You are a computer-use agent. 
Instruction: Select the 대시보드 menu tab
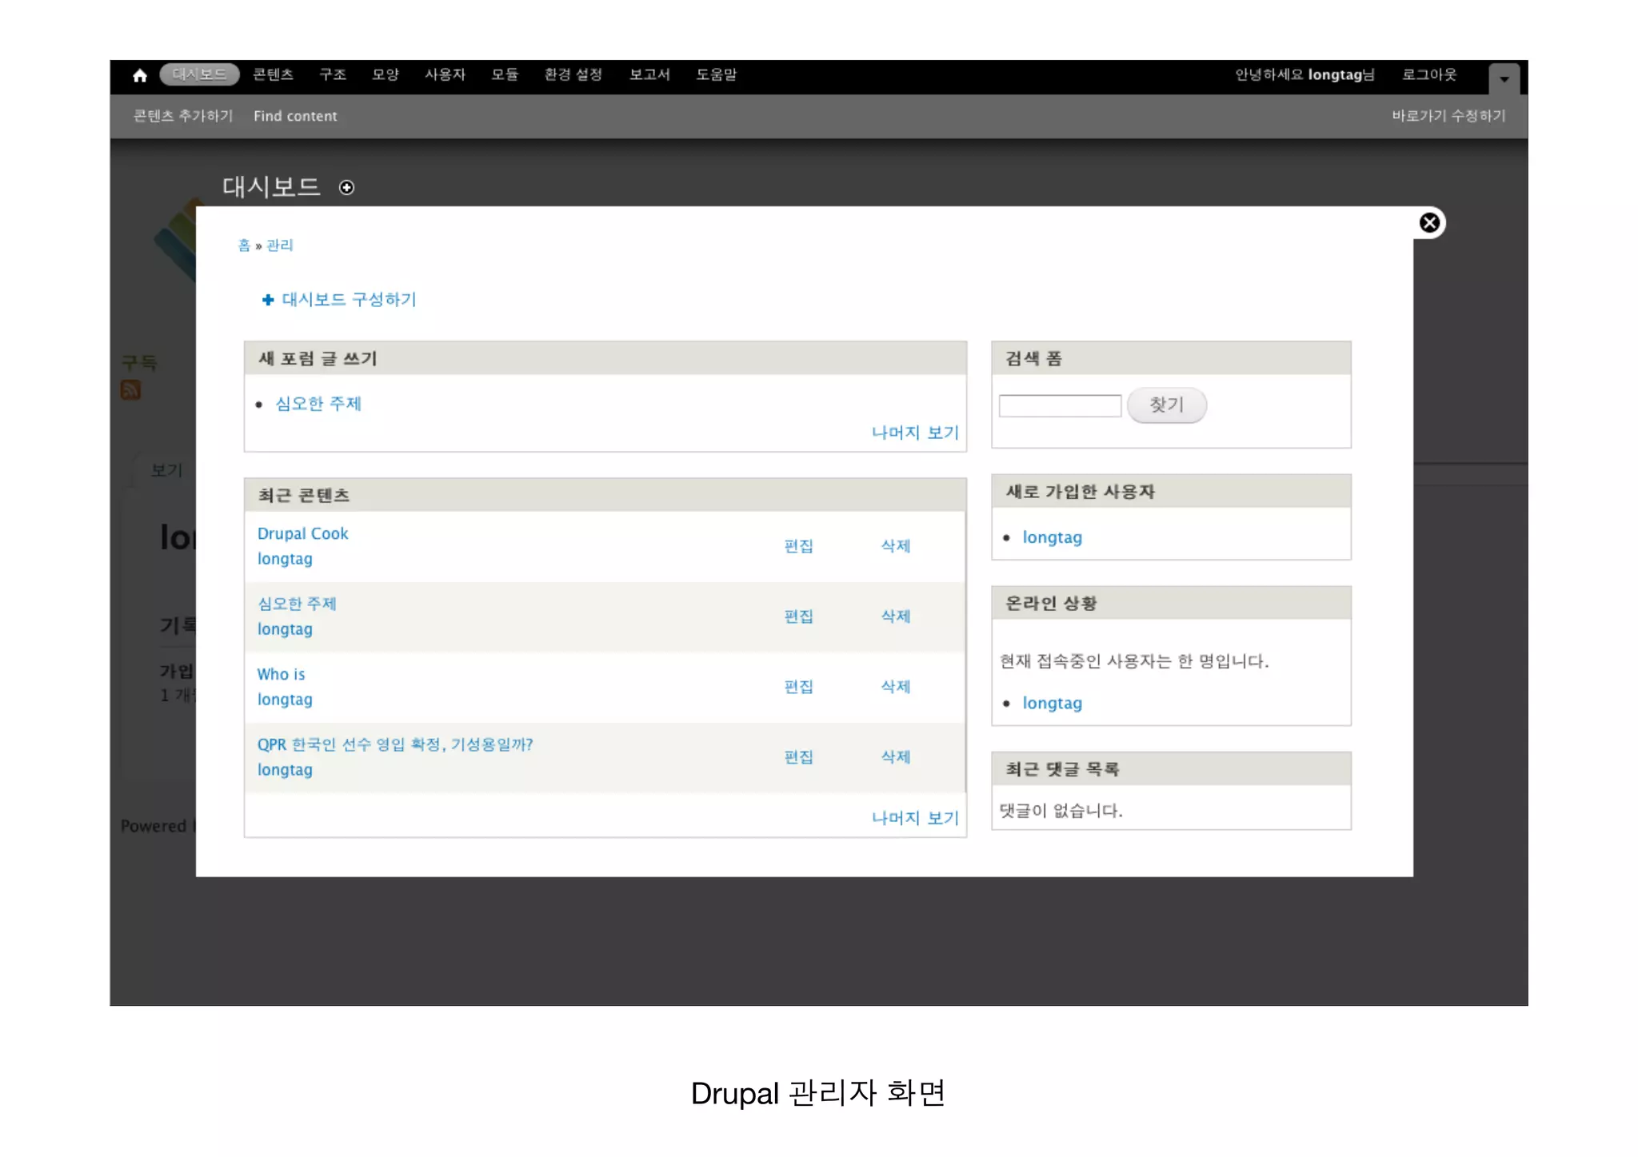tap(200, 74)
